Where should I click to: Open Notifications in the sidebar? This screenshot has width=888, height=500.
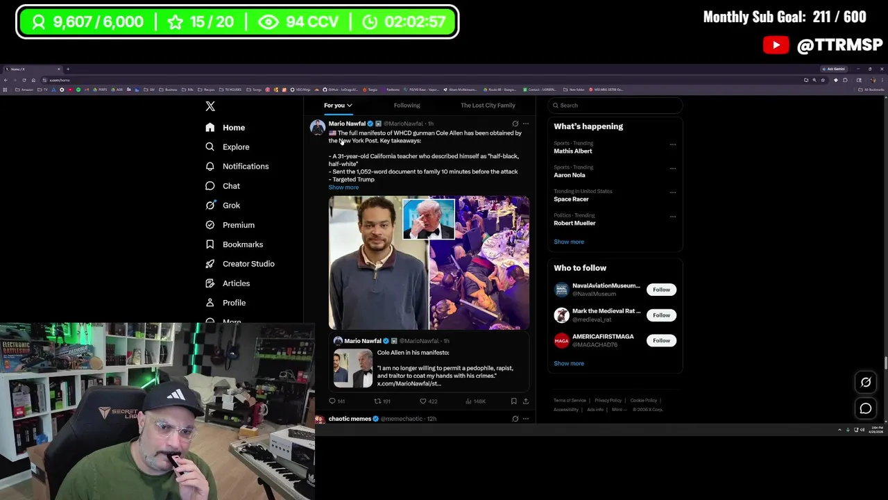(x=237, y=167)
